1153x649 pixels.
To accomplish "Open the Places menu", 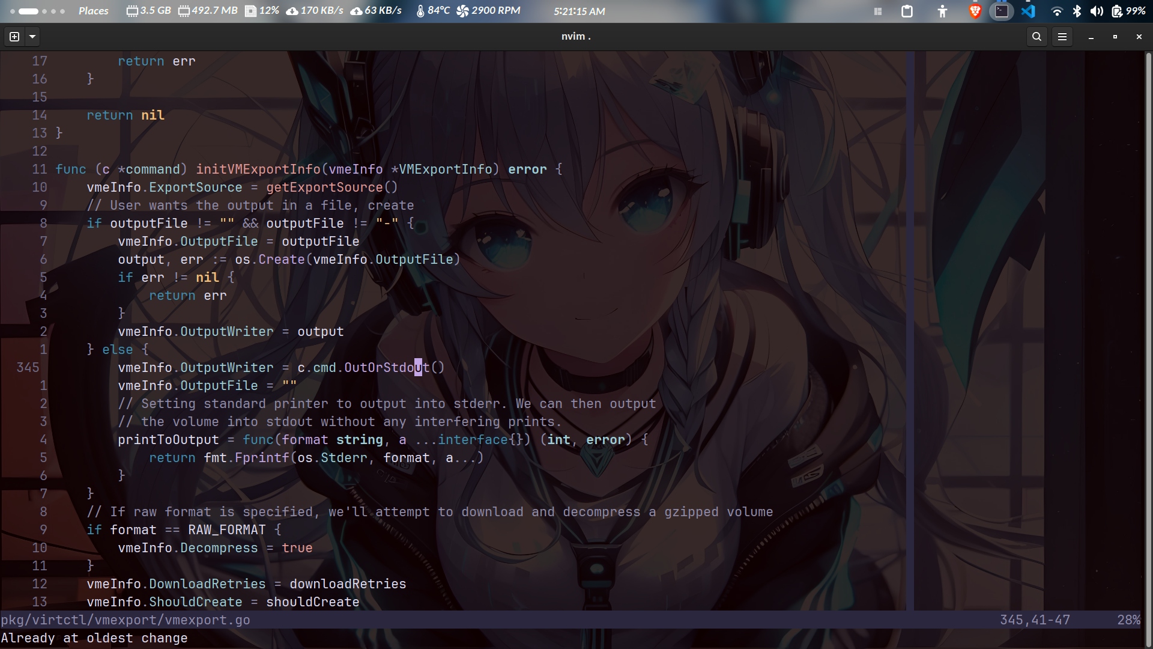I will click(x=94, y=11).
